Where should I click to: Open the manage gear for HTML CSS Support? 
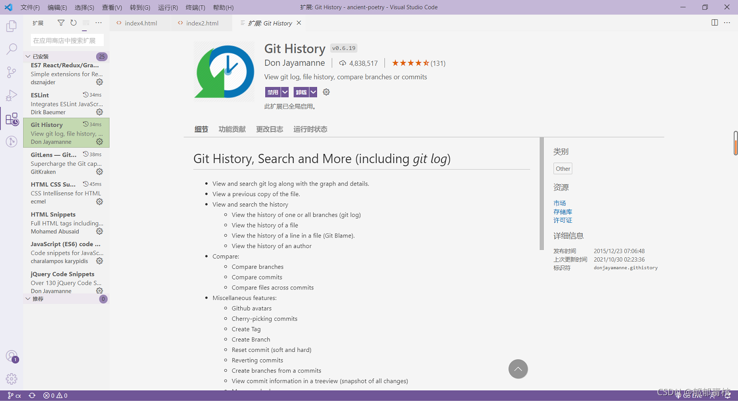99,201
